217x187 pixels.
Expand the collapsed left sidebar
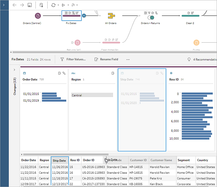tap(4, 5)
